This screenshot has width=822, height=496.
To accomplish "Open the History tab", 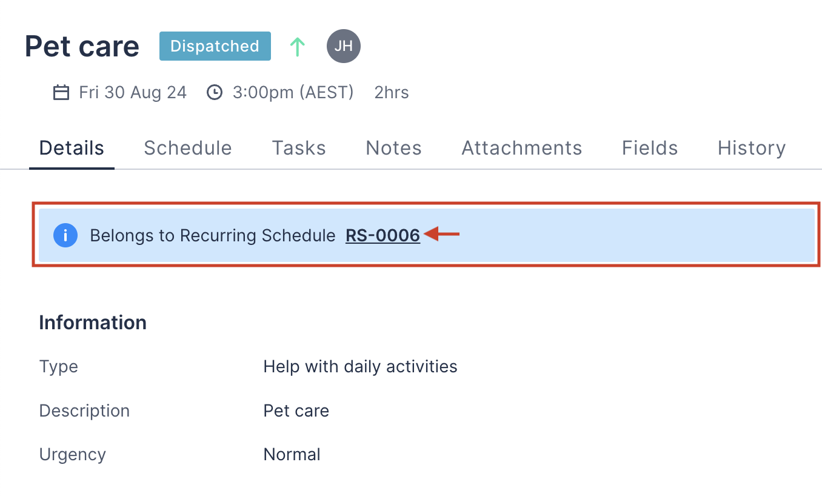I will [x=751, y=148].
